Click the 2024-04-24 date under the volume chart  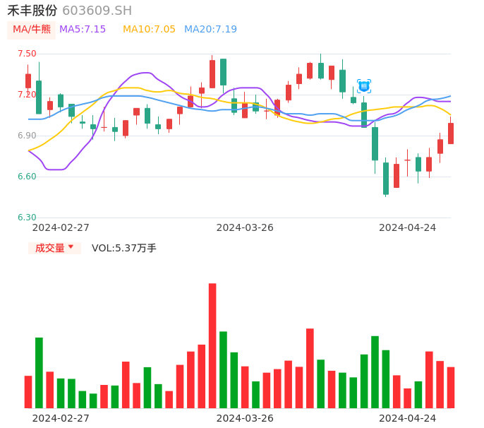click(408, 417)
